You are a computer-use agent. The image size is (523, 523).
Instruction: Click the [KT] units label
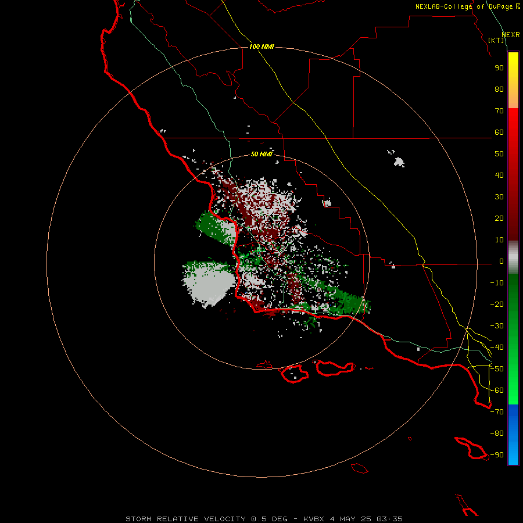[x=496, y=40]
